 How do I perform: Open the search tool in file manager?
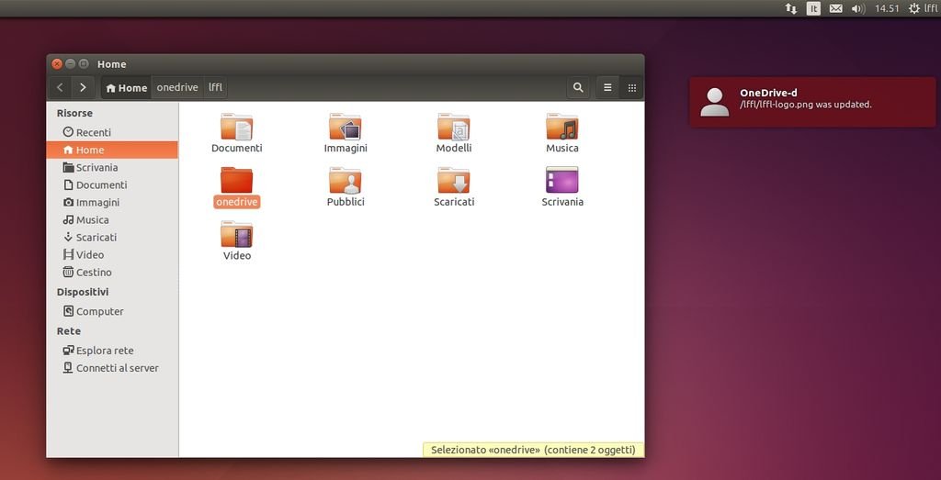[x=578, y=88]
